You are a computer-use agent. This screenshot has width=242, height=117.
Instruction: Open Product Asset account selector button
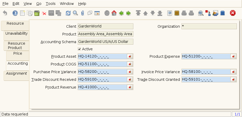point(130,56)
